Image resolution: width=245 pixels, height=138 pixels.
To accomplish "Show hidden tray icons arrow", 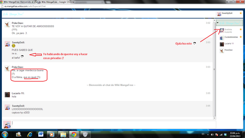I will pos(208,135).
